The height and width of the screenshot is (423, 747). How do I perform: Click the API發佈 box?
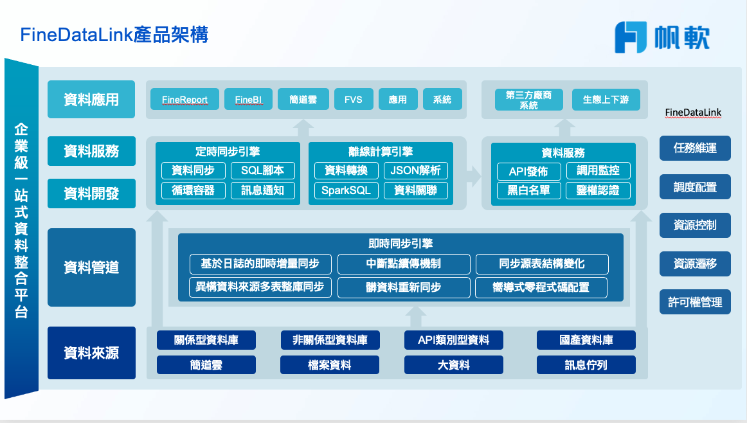529,171
